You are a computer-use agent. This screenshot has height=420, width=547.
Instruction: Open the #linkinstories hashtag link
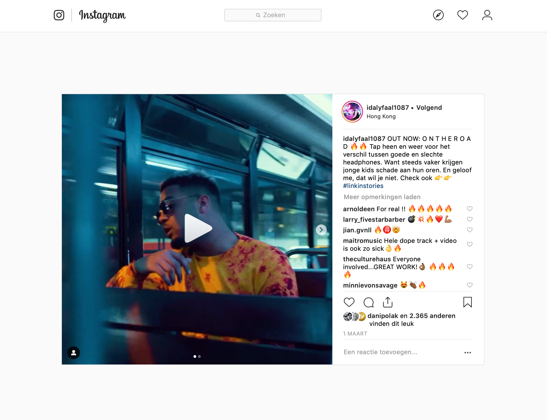[363, 186]
